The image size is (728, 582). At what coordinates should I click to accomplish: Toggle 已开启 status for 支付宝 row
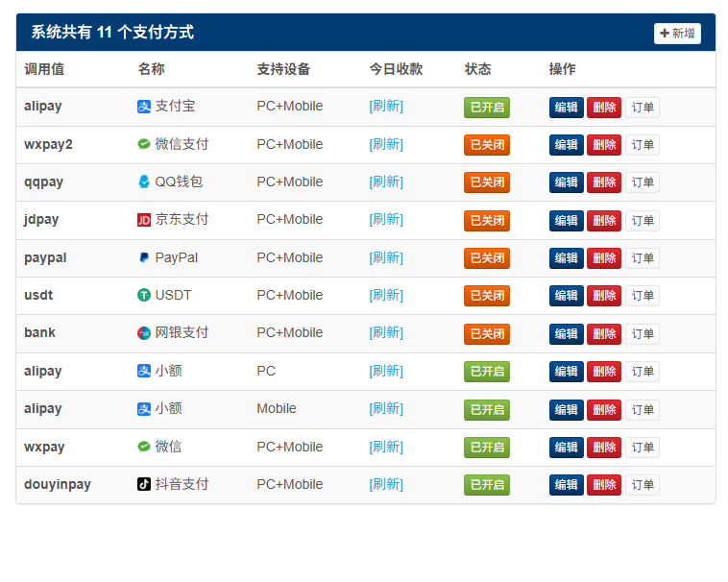click(487, 108)
